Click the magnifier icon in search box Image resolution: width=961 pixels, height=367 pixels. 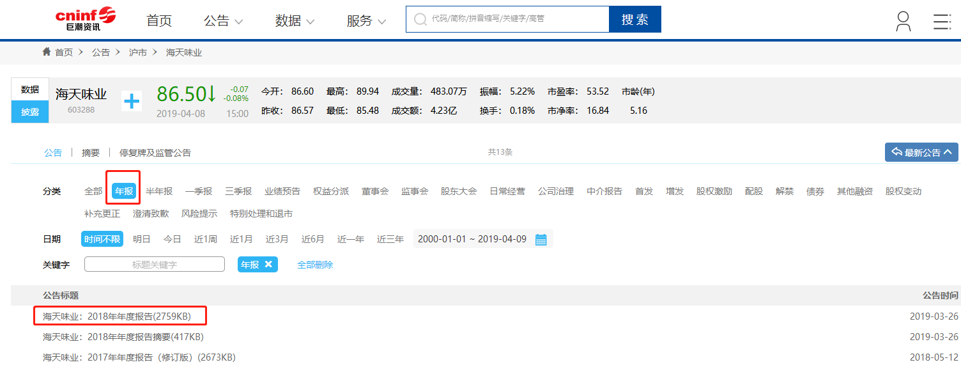tap(420, 19)
